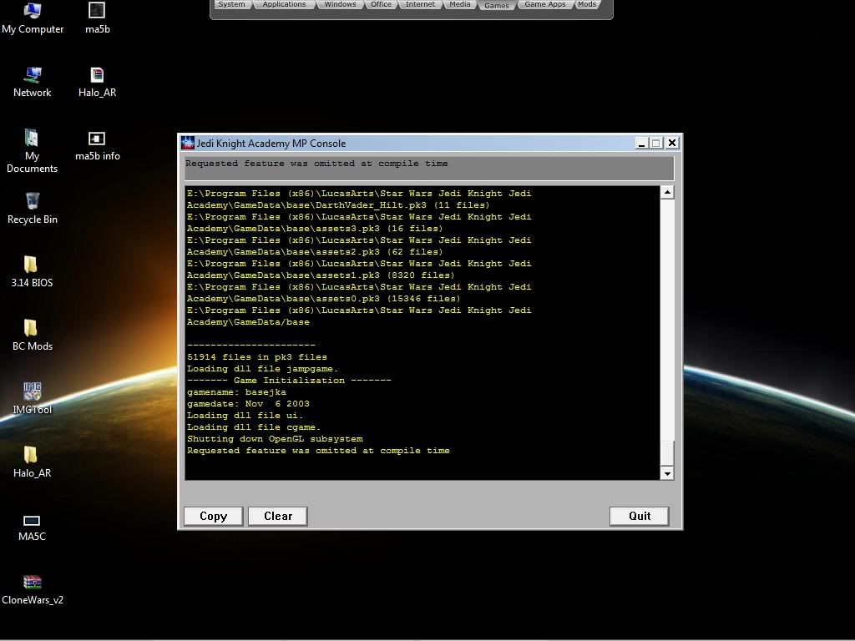The image size is (855, 641).
Task: Select the 3.14 BIOS folder
Action: [33, 272]
